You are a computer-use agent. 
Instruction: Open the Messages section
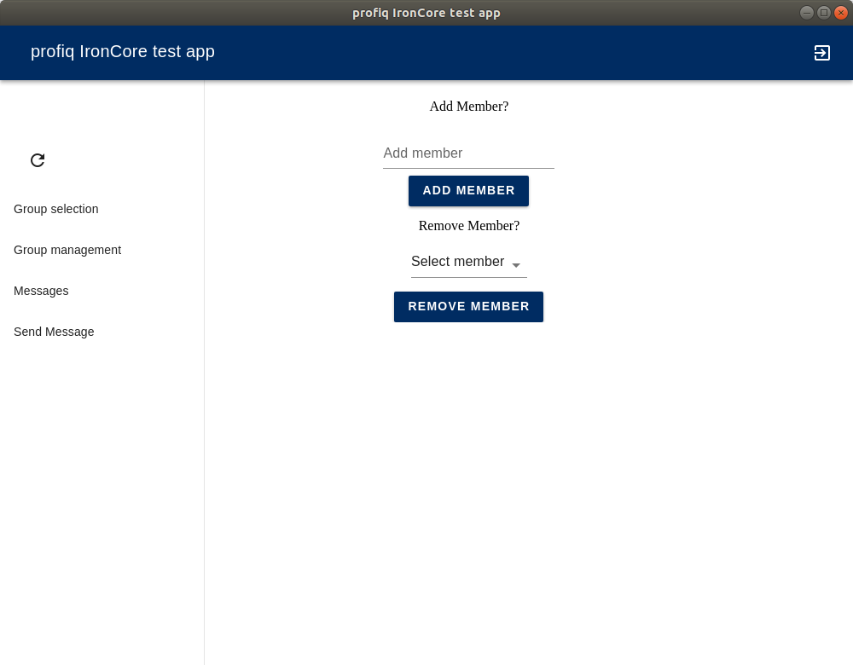pos(41,291)
